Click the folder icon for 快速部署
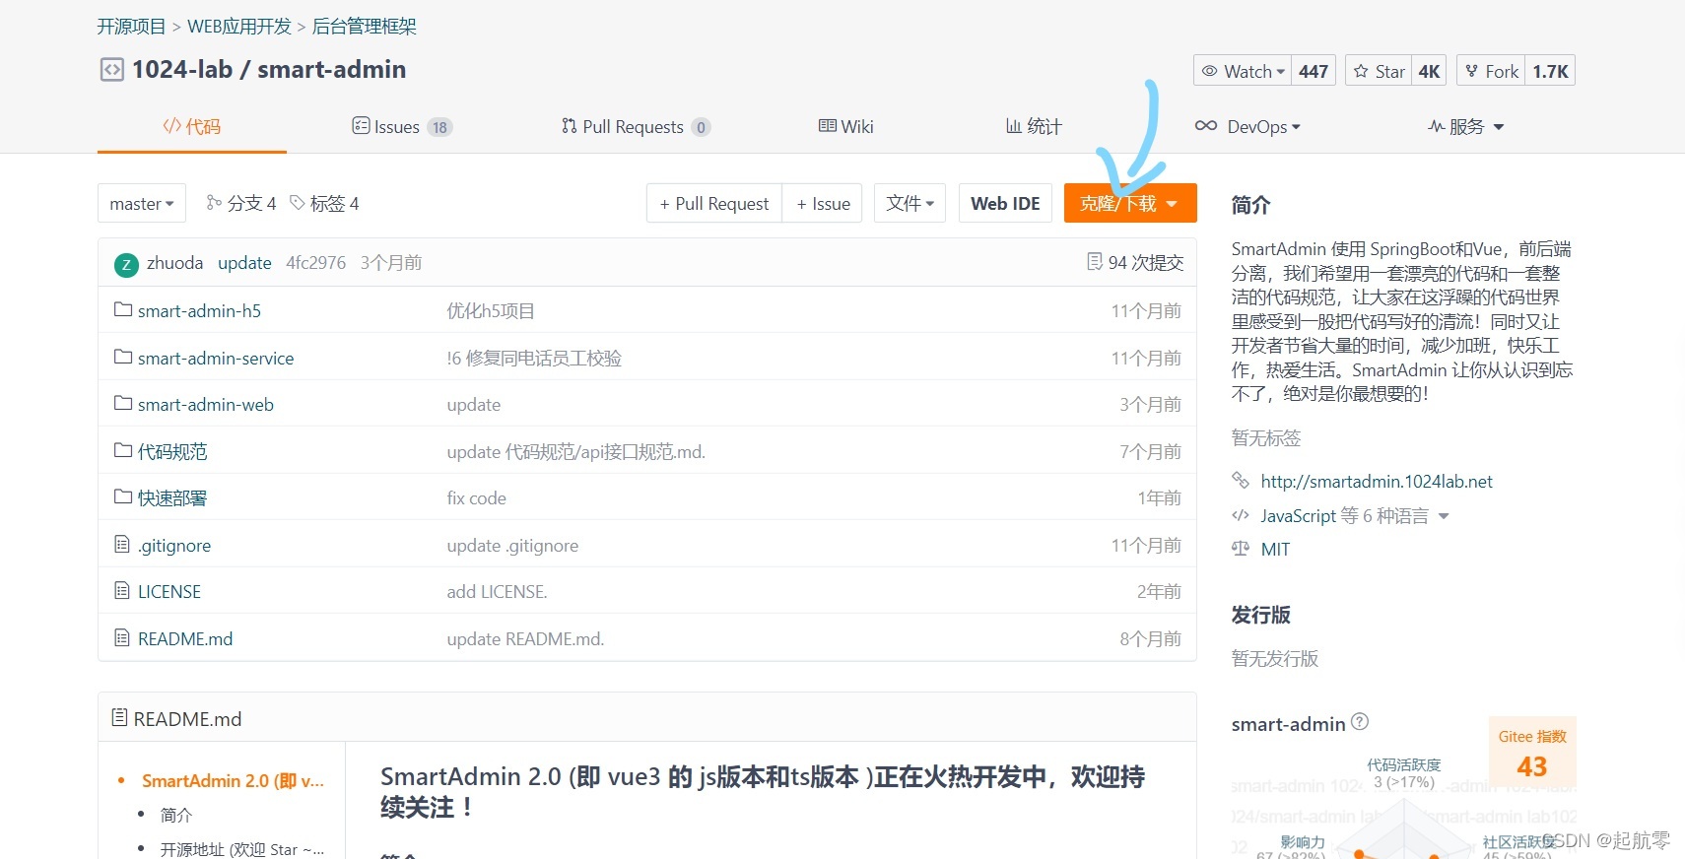1685x859 pixels. click(123, 496)
